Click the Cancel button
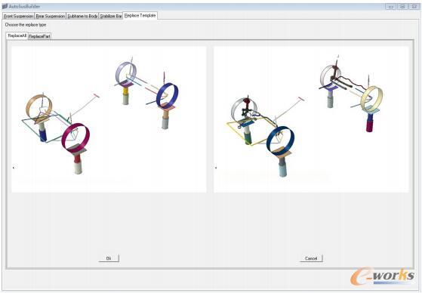Screen dimensions: 422x293 point(311,258)
